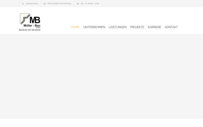203x127 pixels.
Task: Click the Müller - Bau company name text
Action: pyautogui.click(x=32, y=25)
